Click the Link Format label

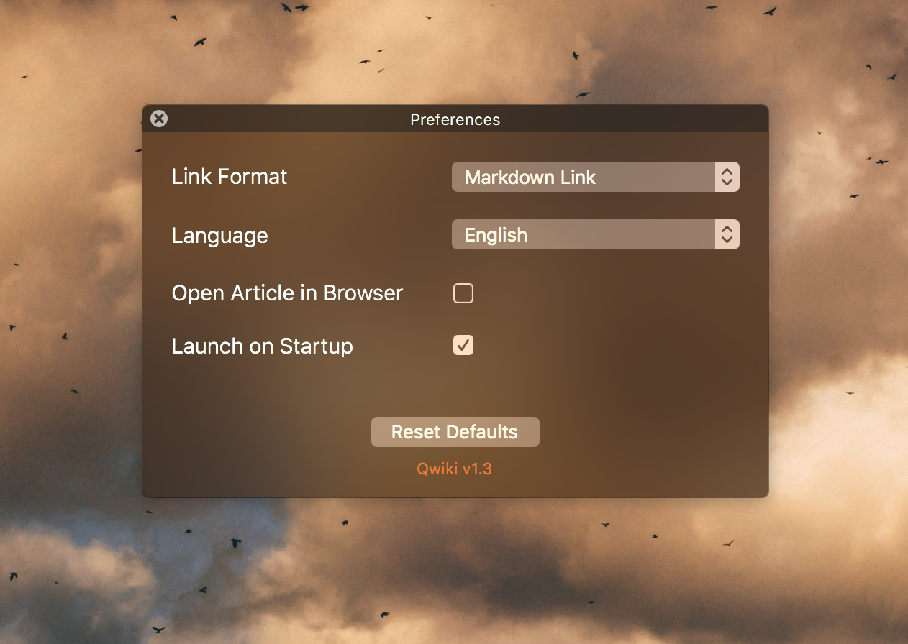pyautogui.click(x=229, y=176)
